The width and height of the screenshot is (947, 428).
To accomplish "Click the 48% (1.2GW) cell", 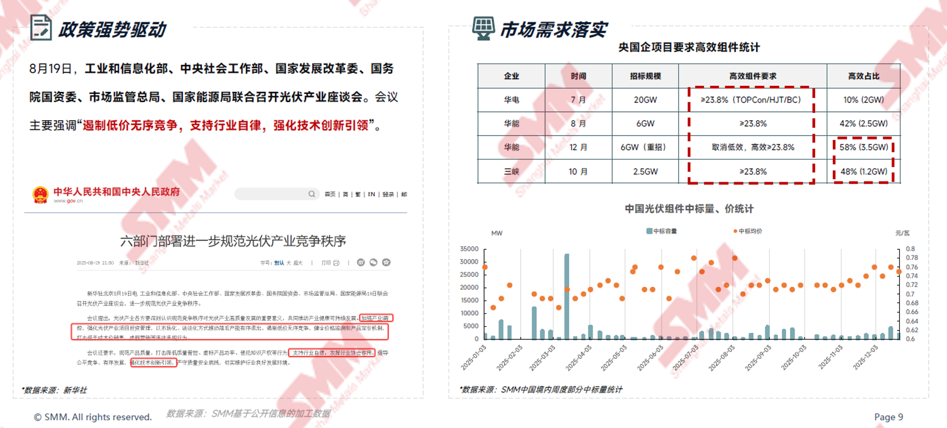I will (x=864, y=172).
